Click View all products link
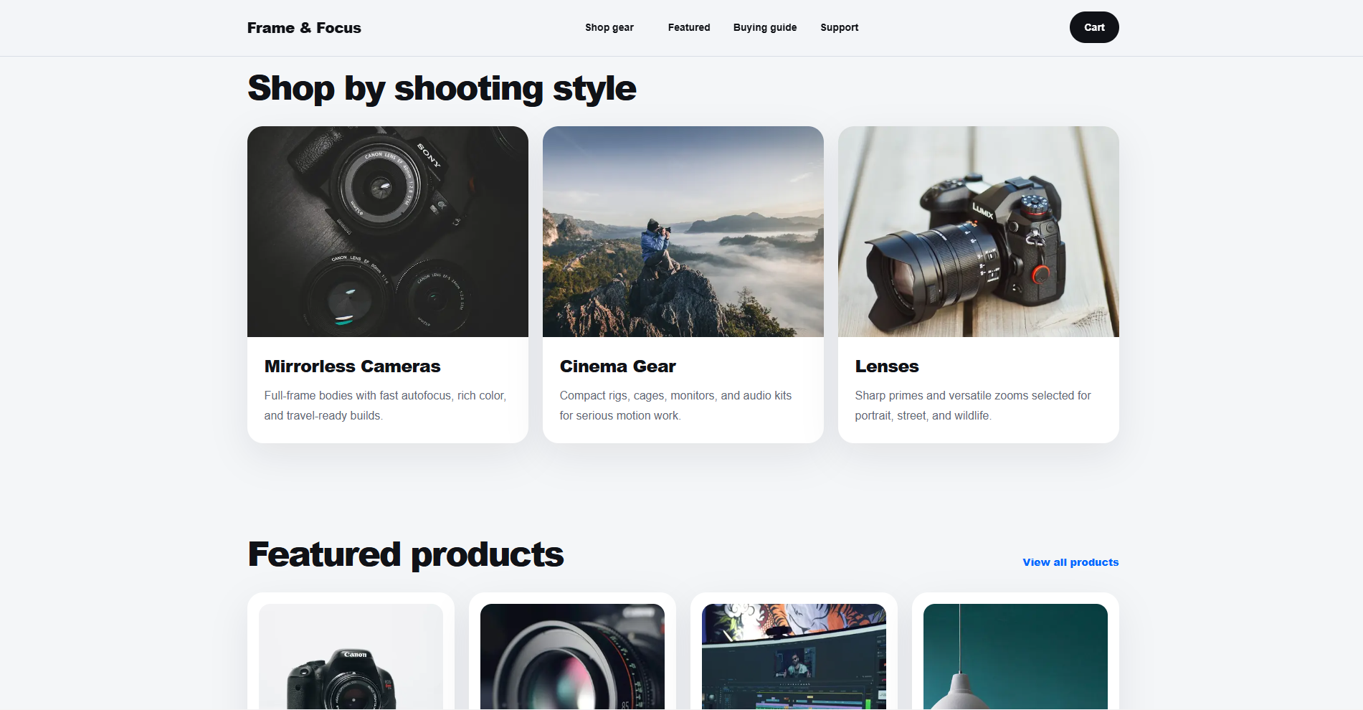 (x=1070, y=562)
